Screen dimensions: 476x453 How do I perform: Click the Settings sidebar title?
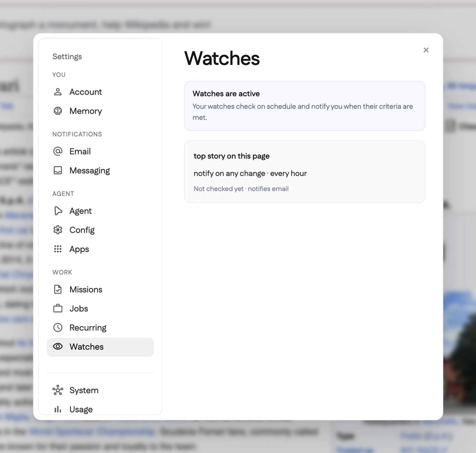click(67, 57)
